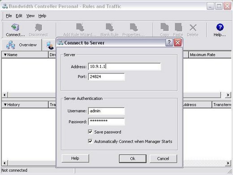Click into the Port field

point(107,77)
